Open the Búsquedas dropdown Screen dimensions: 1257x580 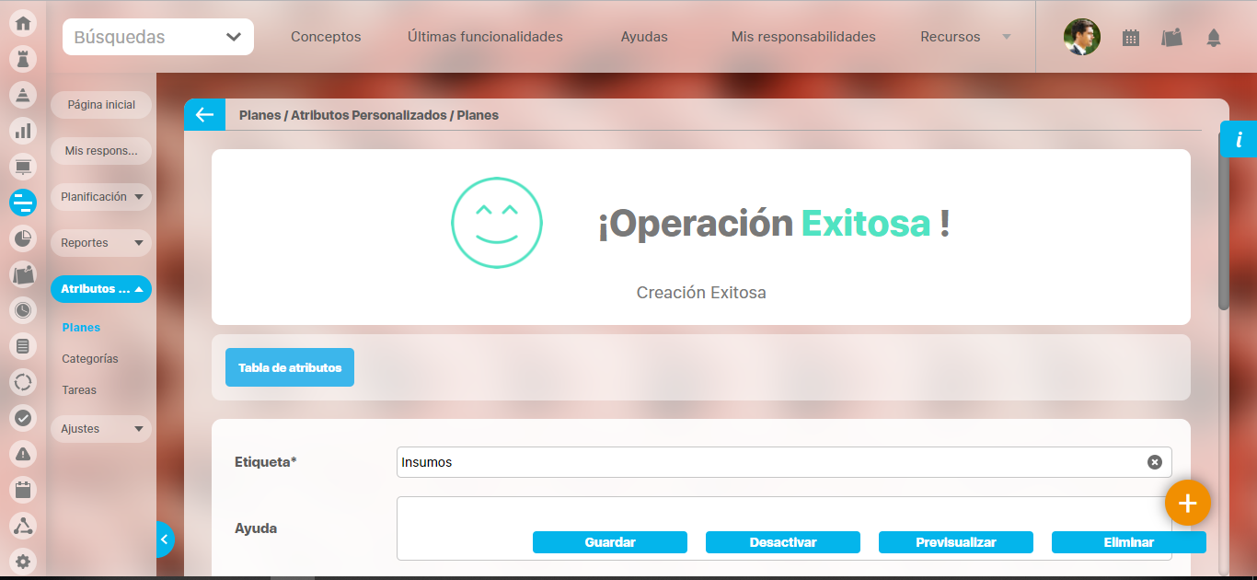158,37
